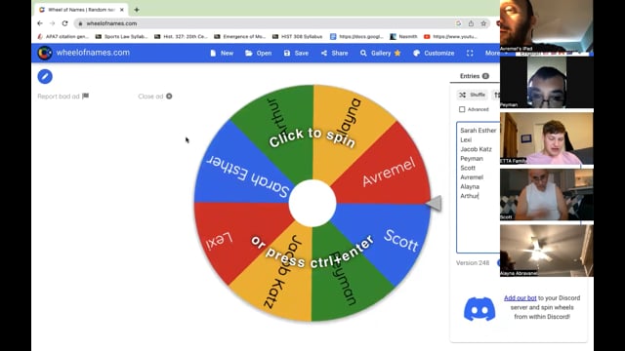Click the wheelofnames.com site title

click(x=93, y=53)
